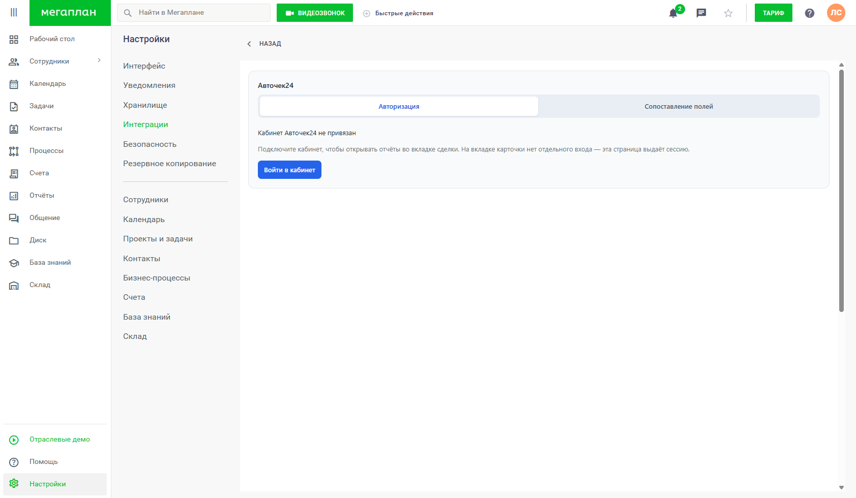Viewport: 856px width, 498px height.
Task: Open Быстрые действия quick actions
Action: pos(404,13)
